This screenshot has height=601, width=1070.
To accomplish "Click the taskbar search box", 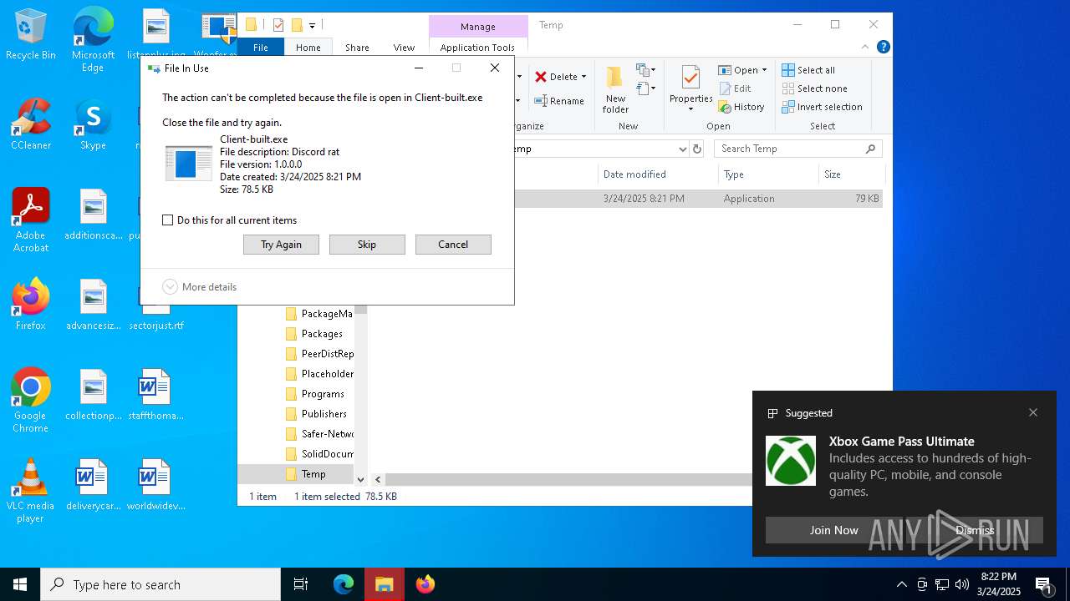I will point(160,584).
